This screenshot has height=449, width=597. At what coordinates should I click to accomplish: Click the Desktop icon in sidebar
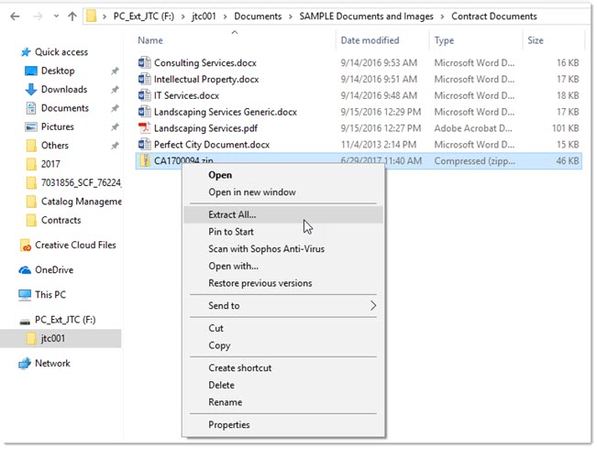click(31, 71)
